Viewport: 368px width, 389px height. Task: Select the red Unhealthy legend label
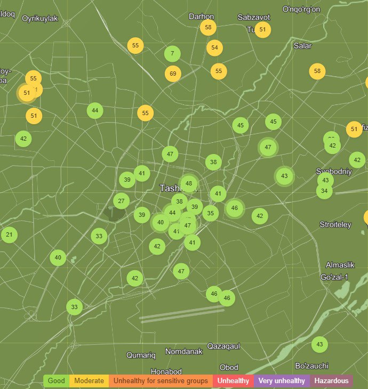233,381
